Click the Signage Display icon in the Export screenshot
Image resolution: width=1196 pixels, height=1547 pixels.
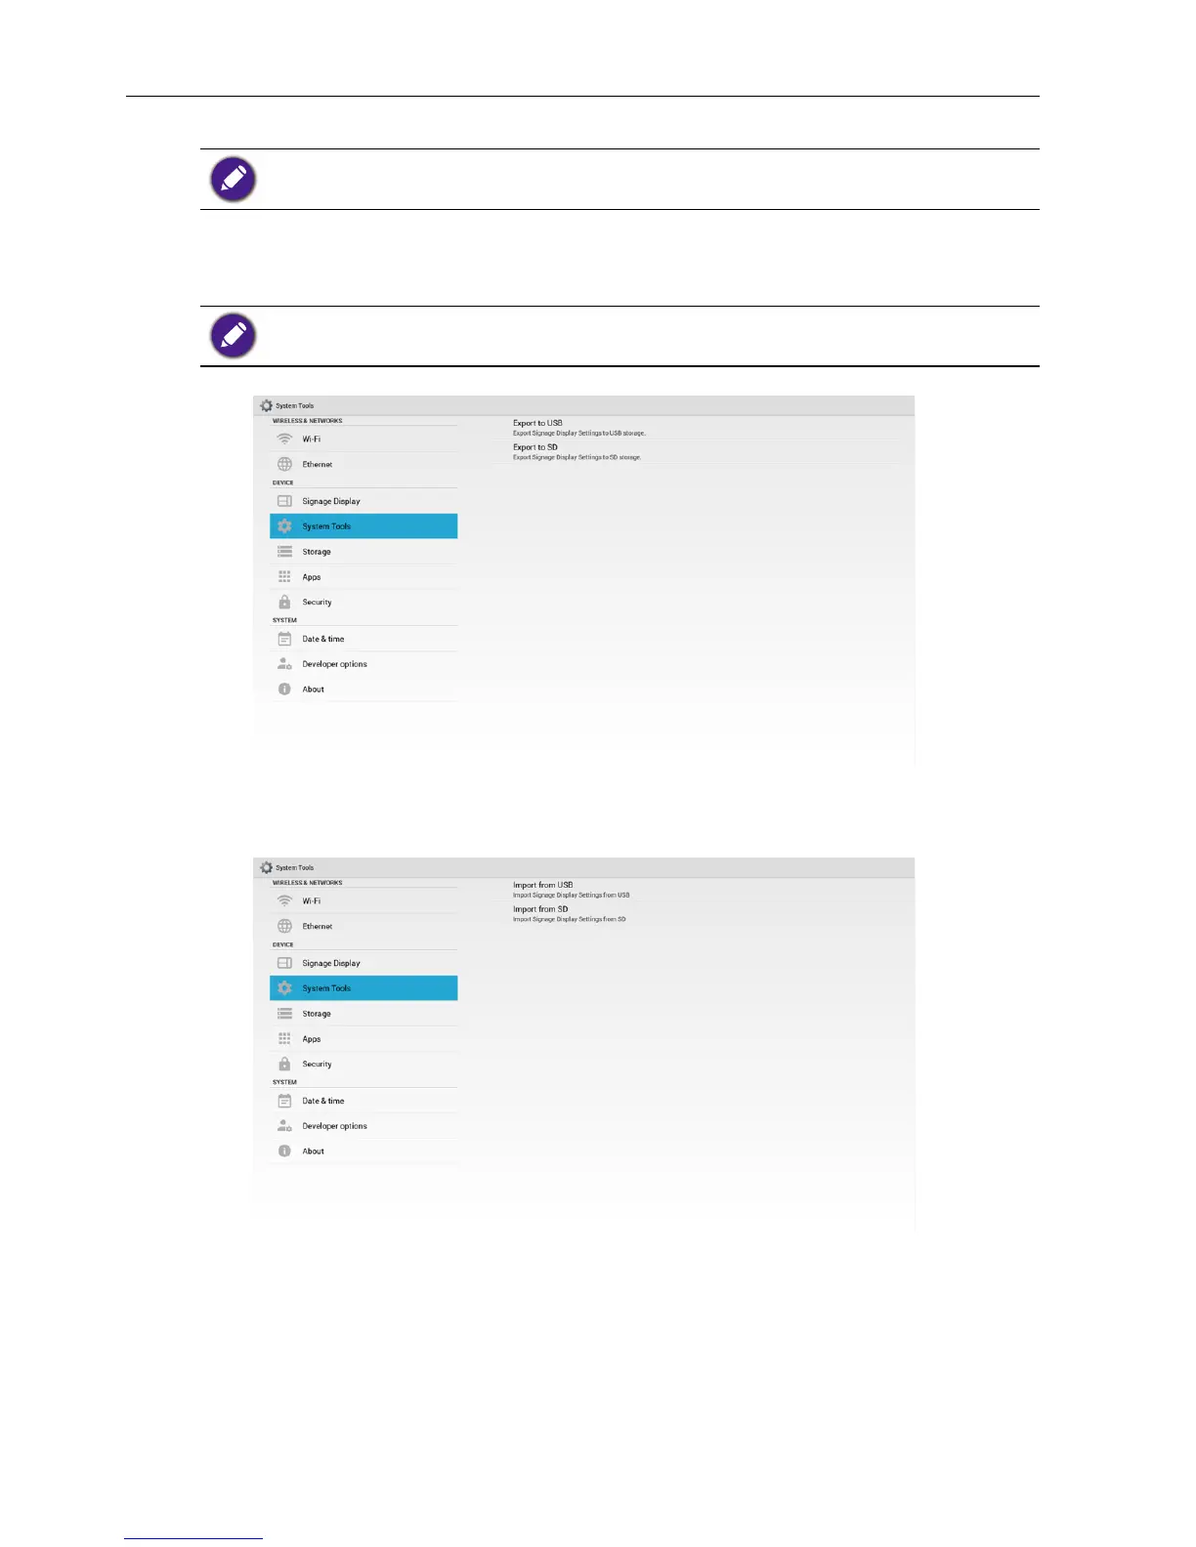(284, 501)
